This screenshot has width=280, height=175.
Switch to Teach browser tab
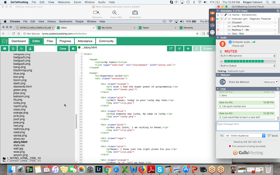[x=157, y=28]
